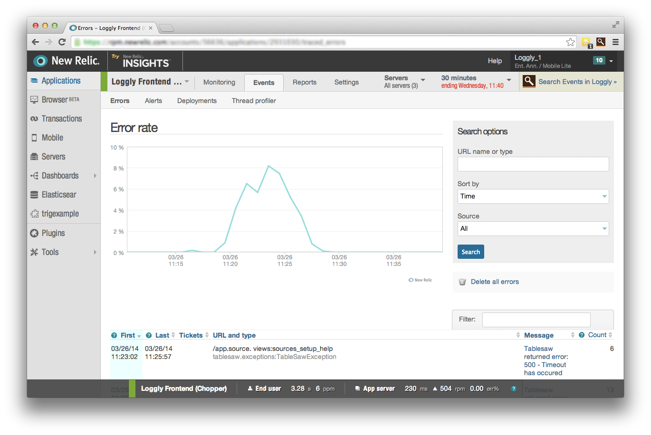
Task: Reload the page in browser
Action: pos(62,42)
